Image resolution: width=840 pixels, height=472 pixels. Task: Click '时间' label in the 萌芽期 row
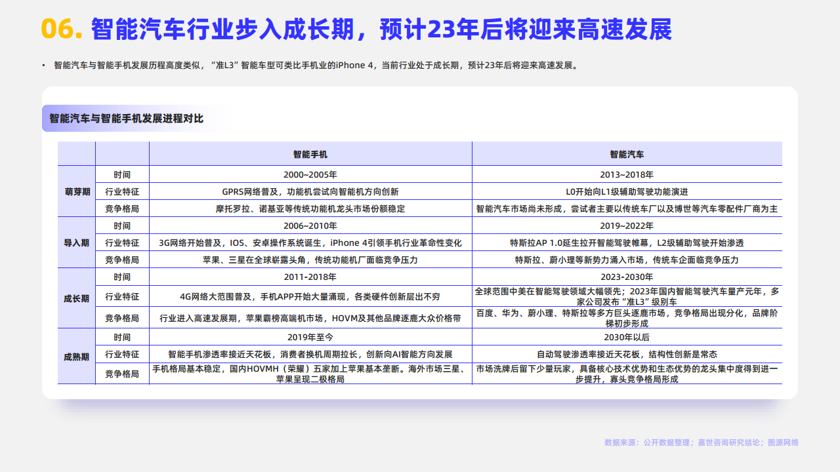pyautogui.click(x=122, y=175)
